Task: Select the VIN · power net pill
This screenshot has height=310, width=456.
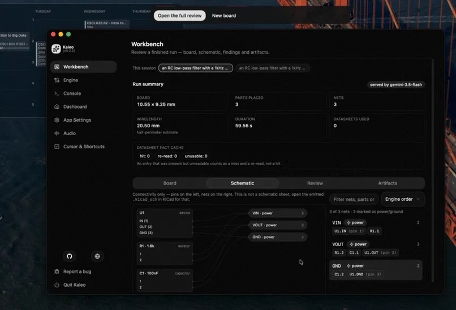Action: pyautogui.click(x=278, y=213)
